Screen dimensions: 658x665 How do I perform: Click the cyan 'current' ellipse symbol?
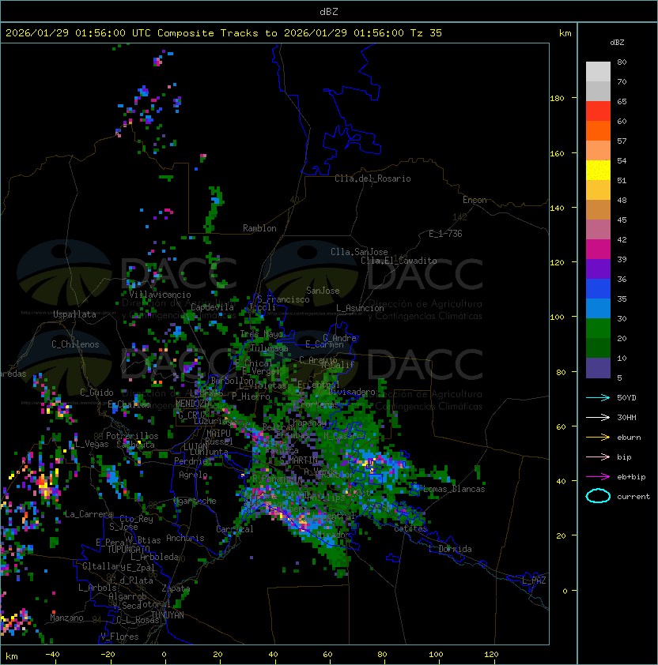(x=598, y=496)
